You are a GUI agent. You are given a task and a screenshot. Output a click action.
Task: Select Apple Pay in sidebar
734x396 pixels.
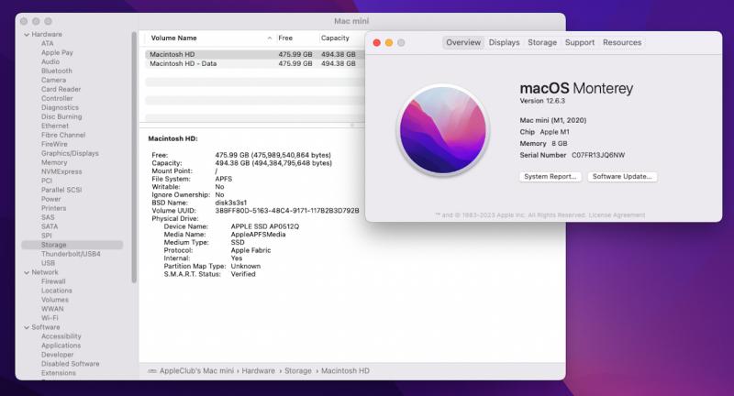coord(57,53)
